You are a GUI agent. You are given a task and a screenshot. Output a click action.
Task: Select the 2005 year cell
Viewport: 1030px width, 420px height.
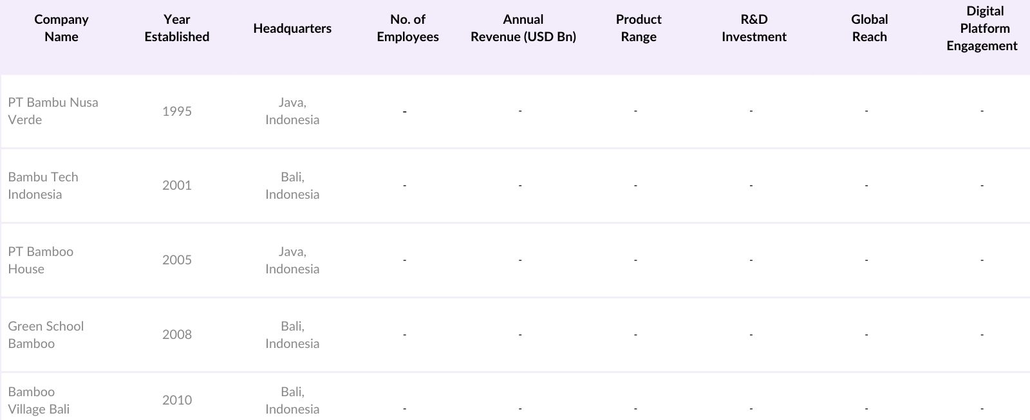(177, 260)
